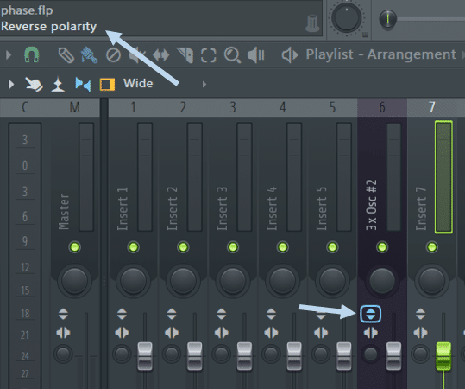Select the magnet snap icon
Viewport: 465px width, 389px height.
point(31,54)
